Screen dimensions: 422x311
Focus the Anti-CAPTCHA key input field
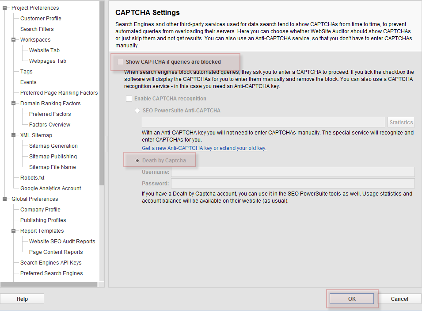pyautogui.click(x=263, y=122)
